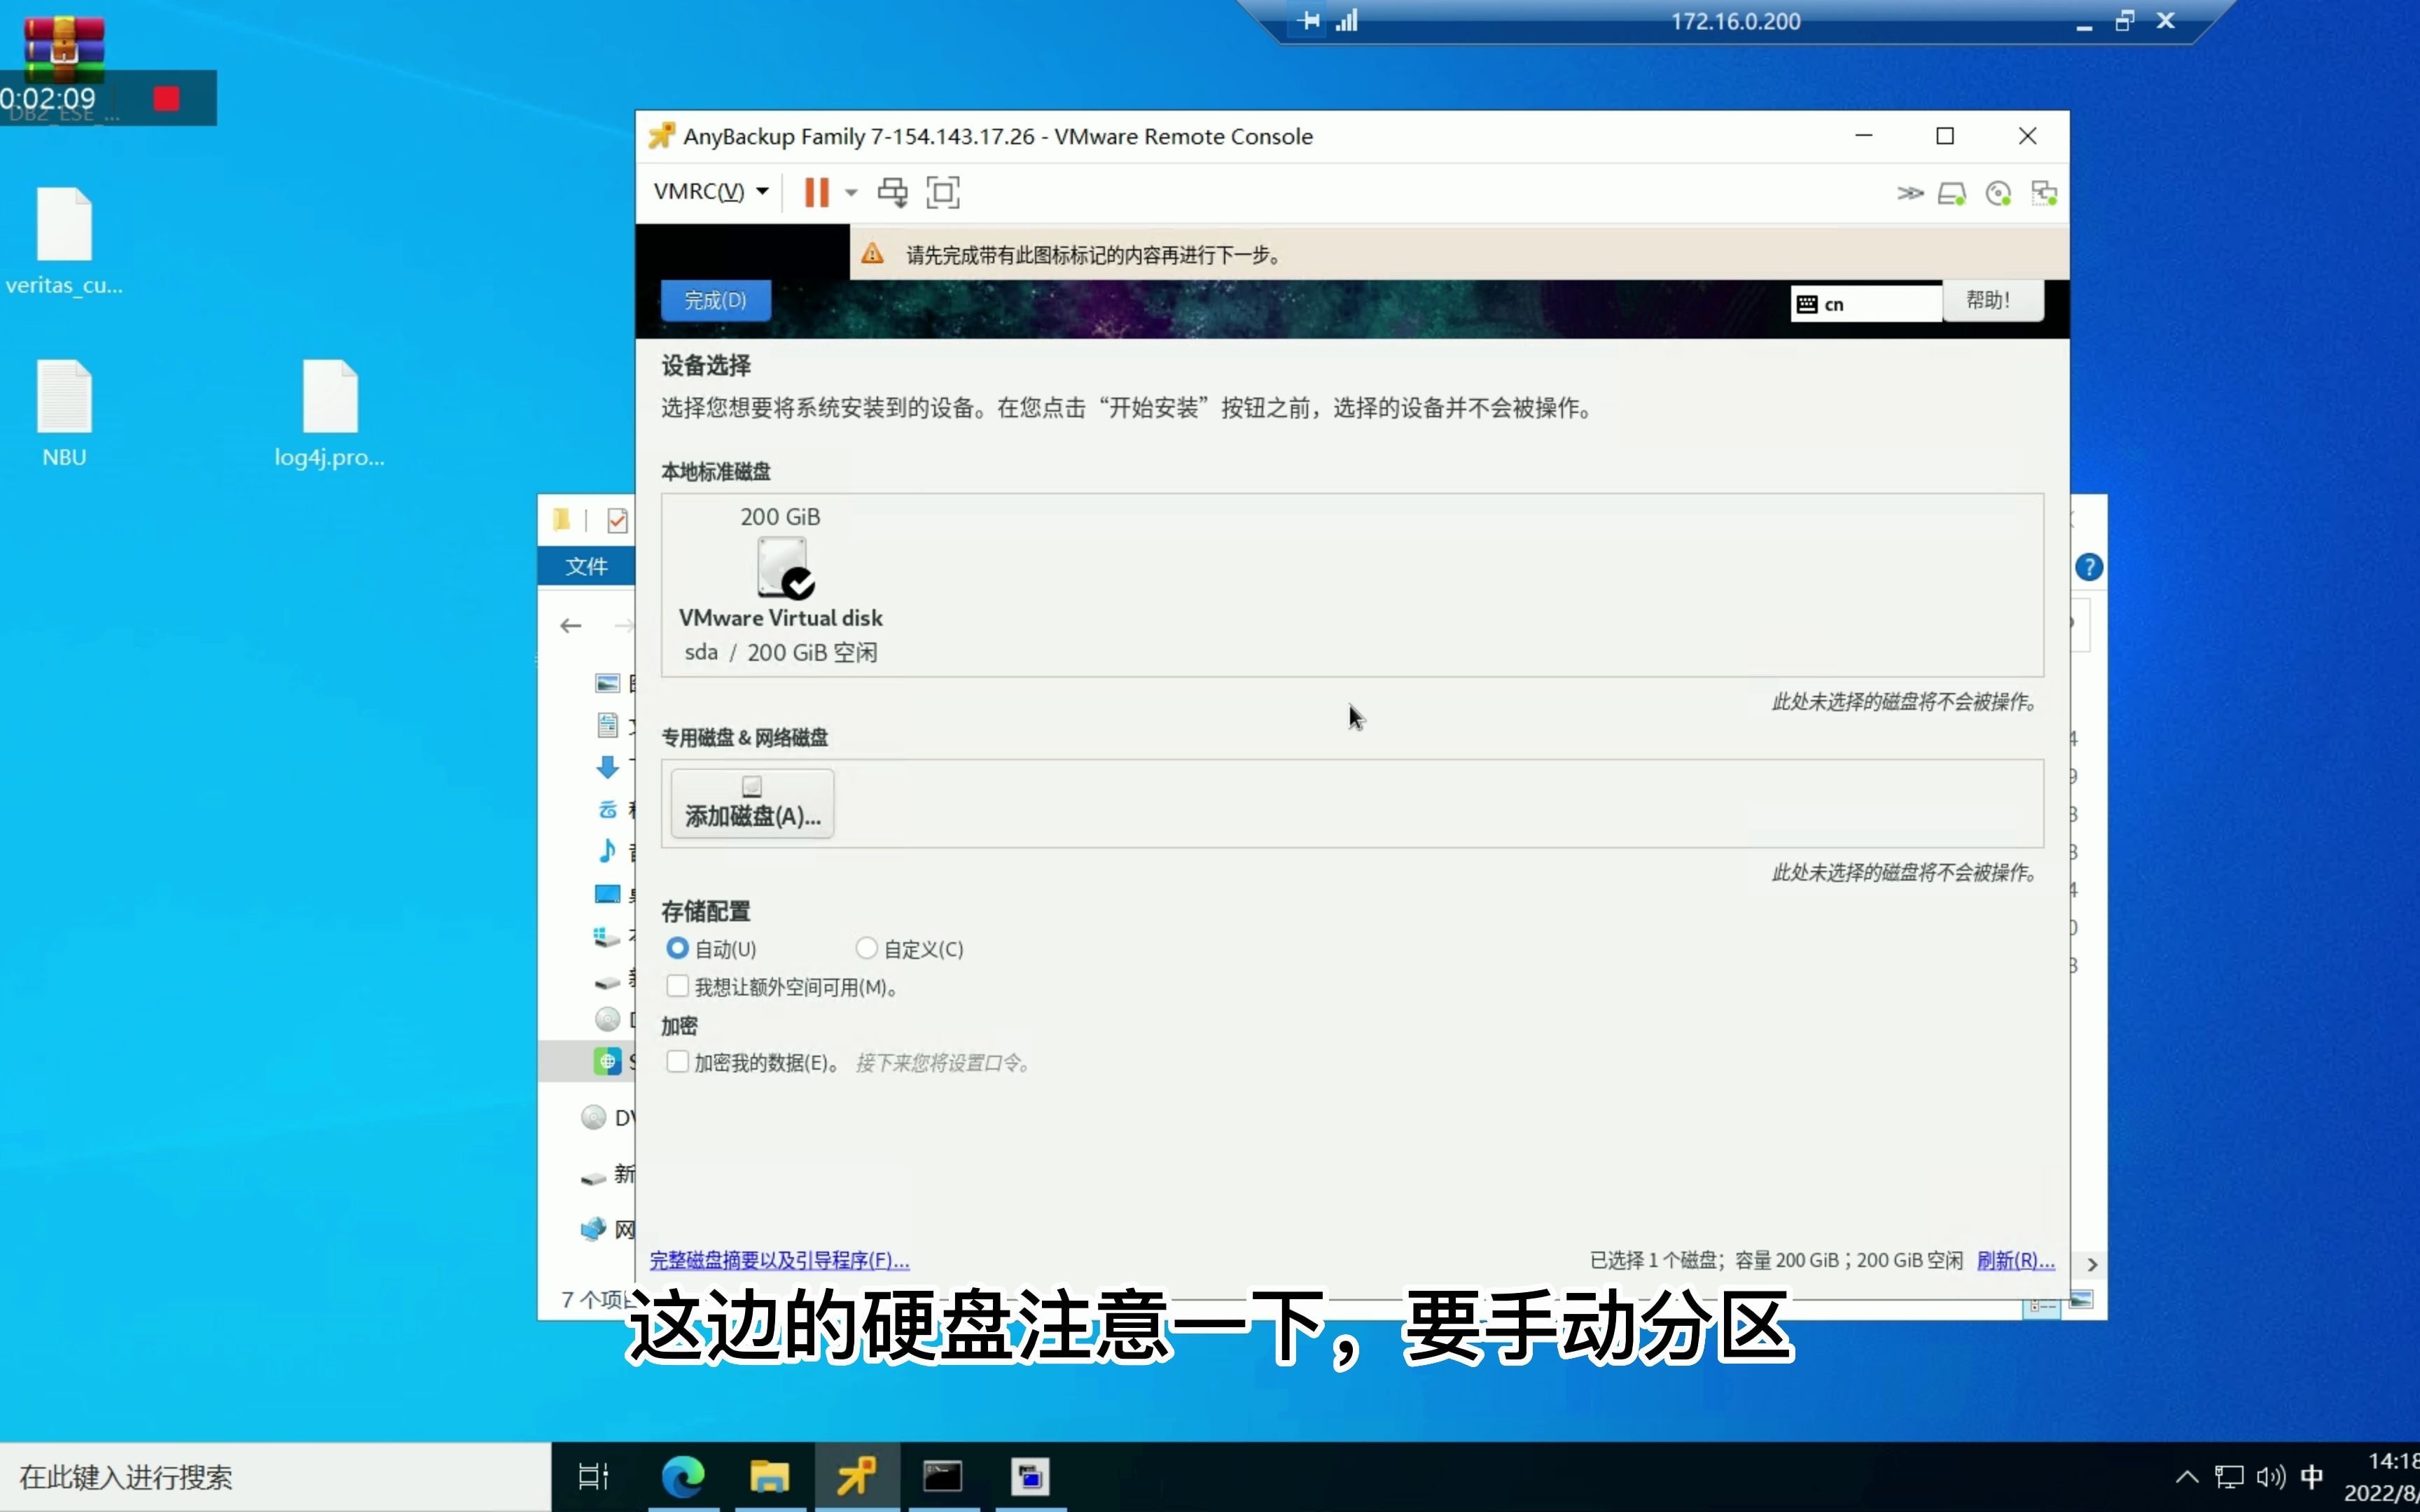Image resolution: width=2420 pixels, height=1512 pixels.
Task: Check 我想让额外空间可用(M) checkbox
Action: point(677,986)
